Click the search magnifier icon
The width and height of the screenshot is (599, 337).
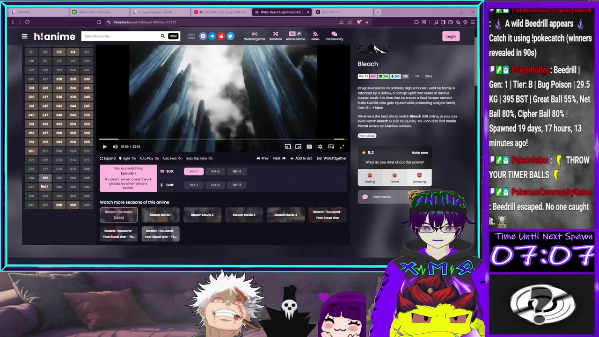tap(162, 36)
